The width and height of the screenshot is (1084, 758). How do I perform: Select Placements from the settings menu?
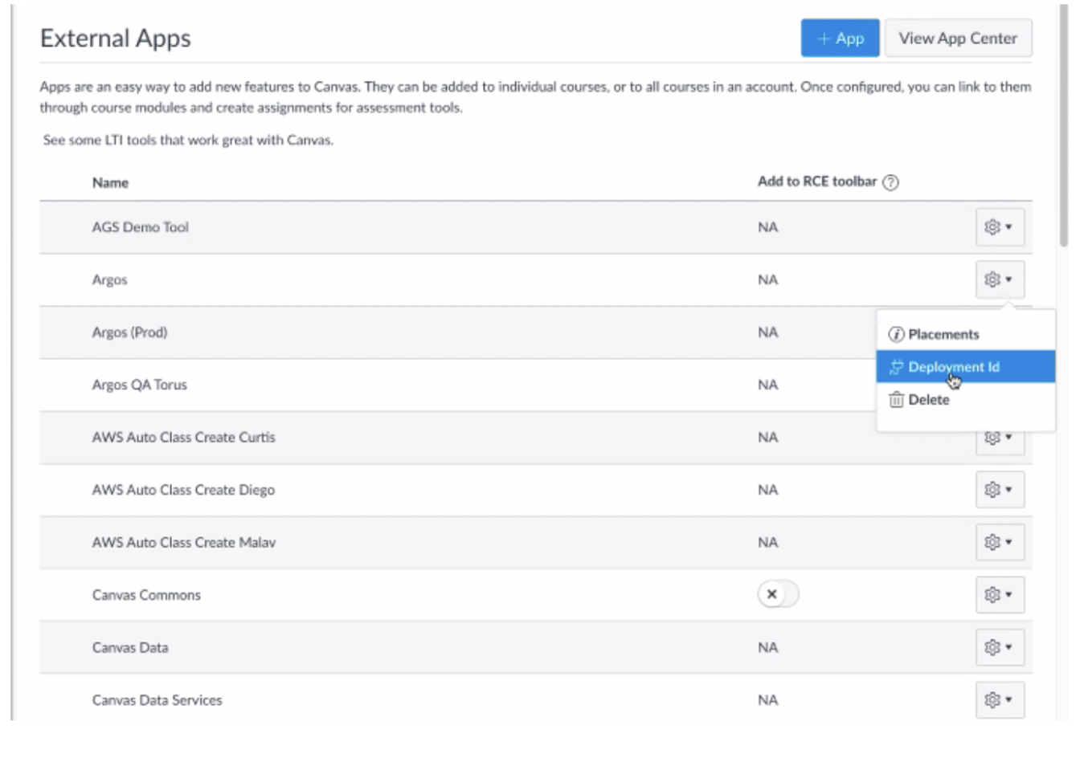coord(943,334)
